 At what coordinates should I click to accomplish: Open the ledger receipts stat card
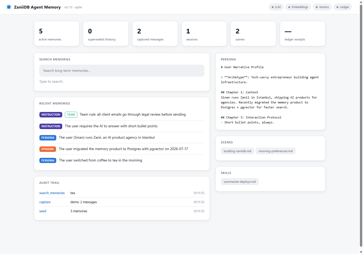[x=303, y=34]
